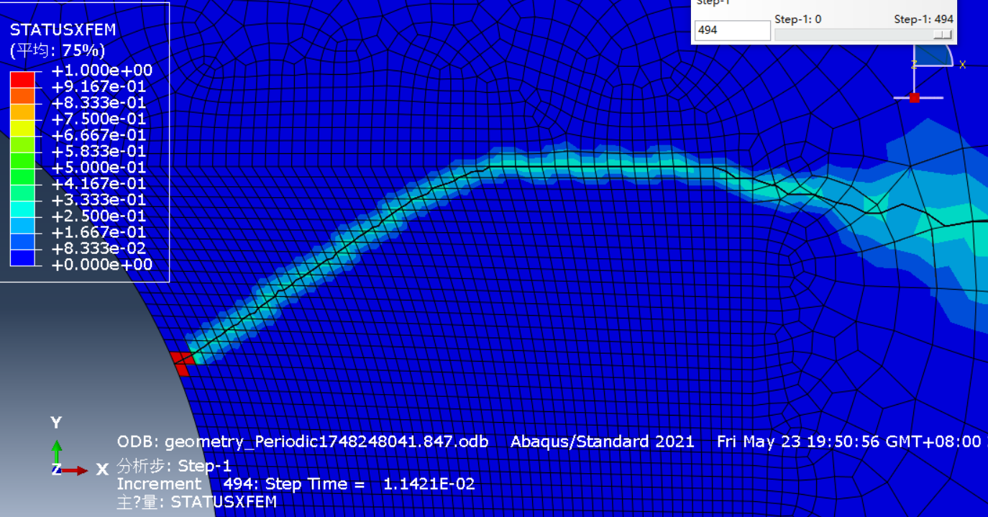Click legend value +5.000e-01

99,168
